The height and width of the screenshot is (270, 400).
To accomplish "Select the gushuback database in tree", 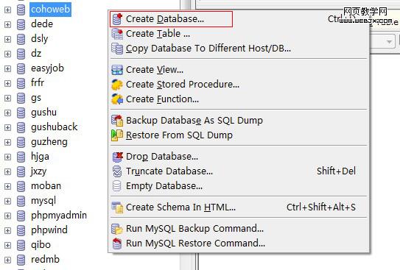I will click(x=54, y=127).
